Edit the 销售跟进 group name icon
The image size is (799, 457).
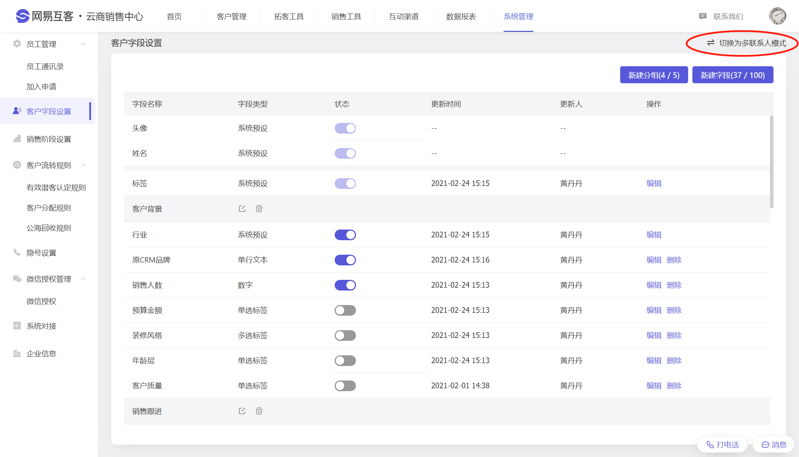[242, 411]
